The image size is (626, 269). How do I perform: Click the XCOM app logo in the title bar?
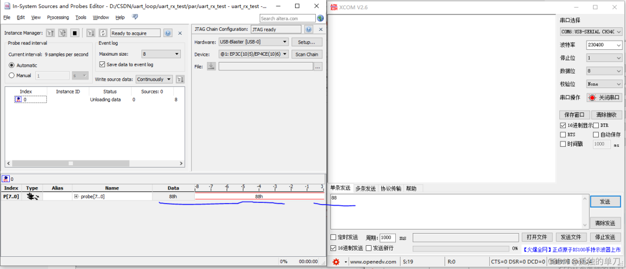[333, 7]
